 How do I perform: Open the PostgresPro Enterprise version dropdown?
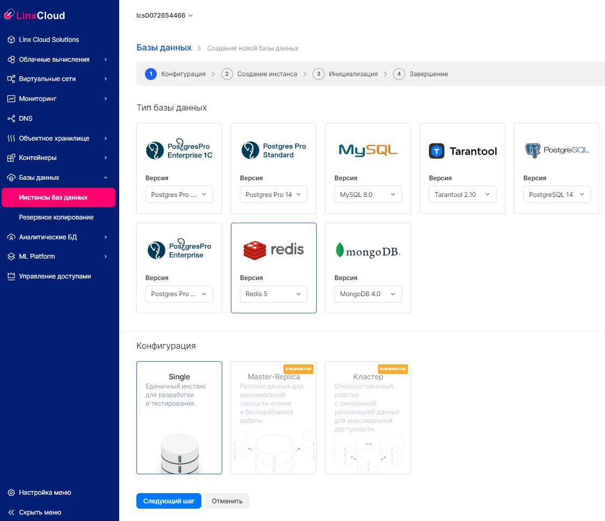[x=179, y=294]
